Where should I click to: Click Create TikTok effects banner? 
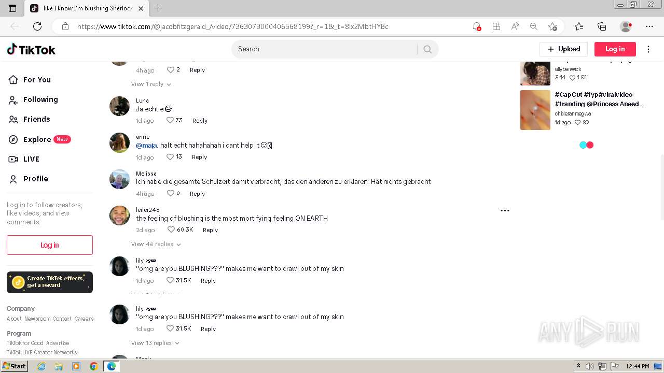[x=50, y=282]
